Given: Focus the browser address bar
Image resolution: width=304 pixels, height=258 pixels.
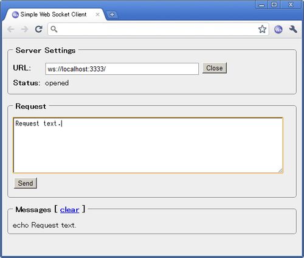Looking at the screenshot, I should 158,29.
